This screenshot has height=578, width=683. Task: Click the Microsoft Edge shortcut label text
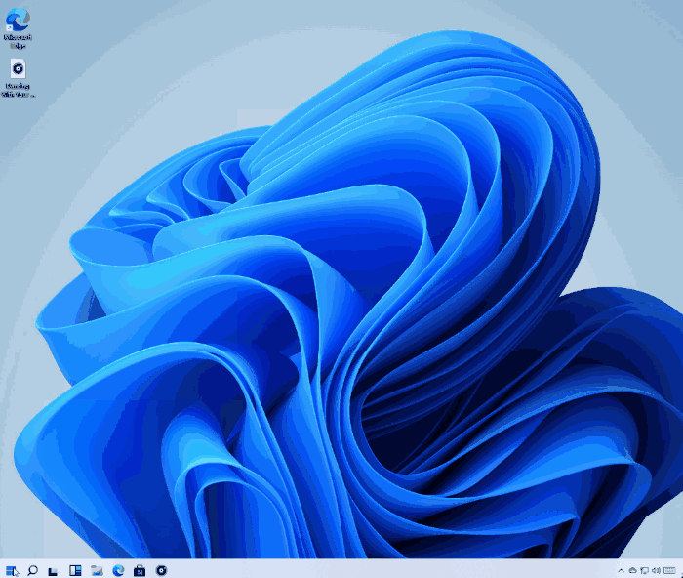(18, 41)
